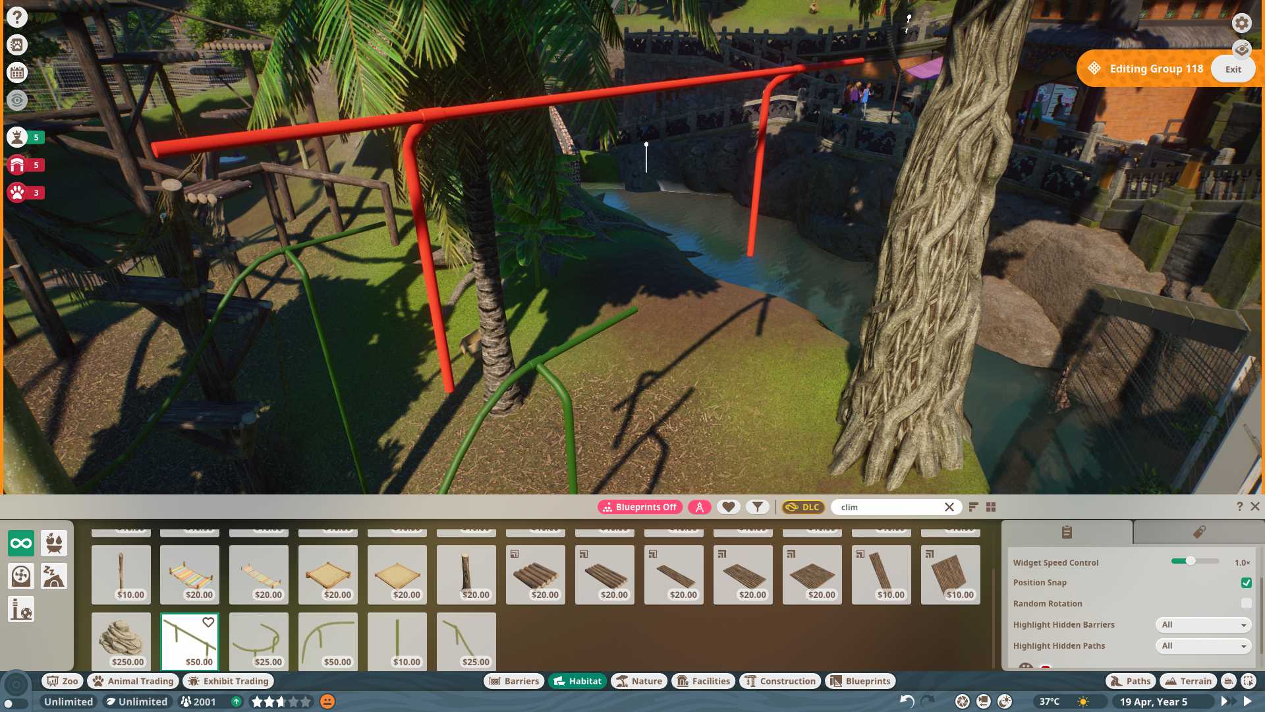Open the funnel filter options
Screen dimensions: 1265x712
pyautogui.click(x=758, y=507)
